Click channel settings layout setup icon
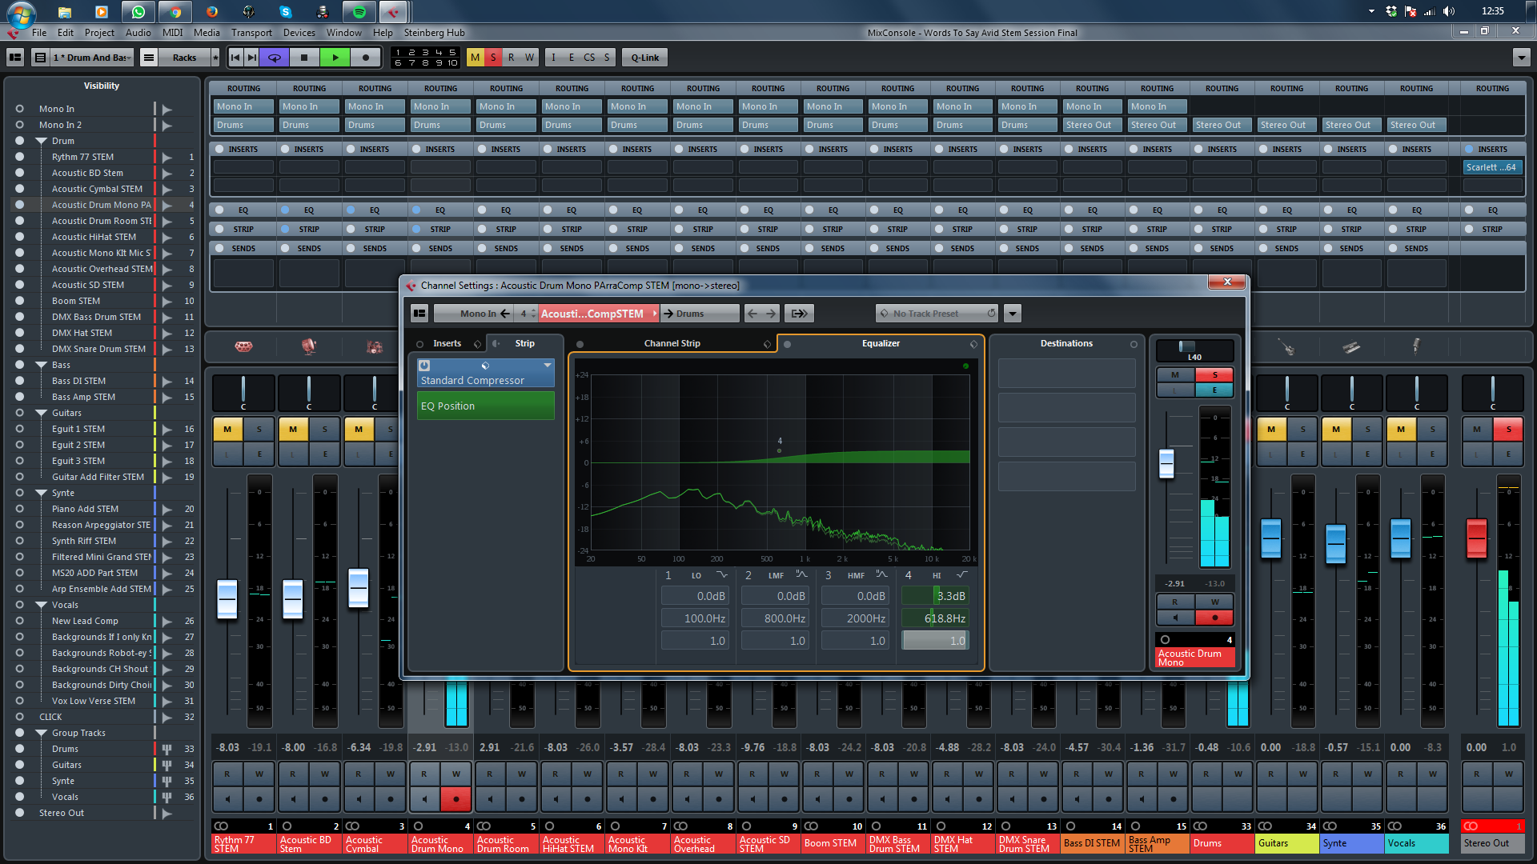1537x864 pixels. (419, 314)
